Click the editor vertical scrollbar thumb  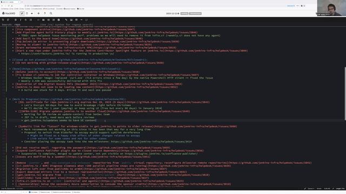[345, 93]
